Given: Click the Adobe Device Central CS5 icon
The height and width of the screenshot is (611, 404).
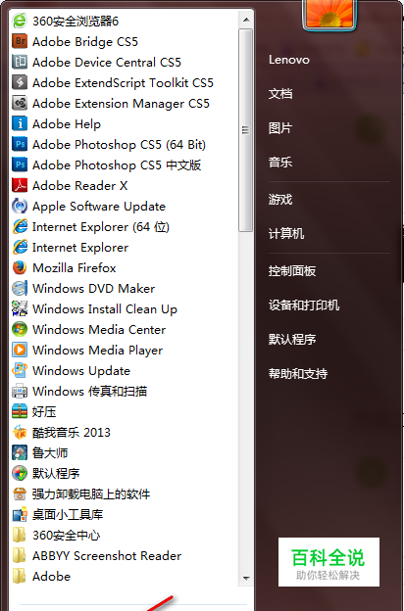Looking at the screenshot, I should 20,62.
